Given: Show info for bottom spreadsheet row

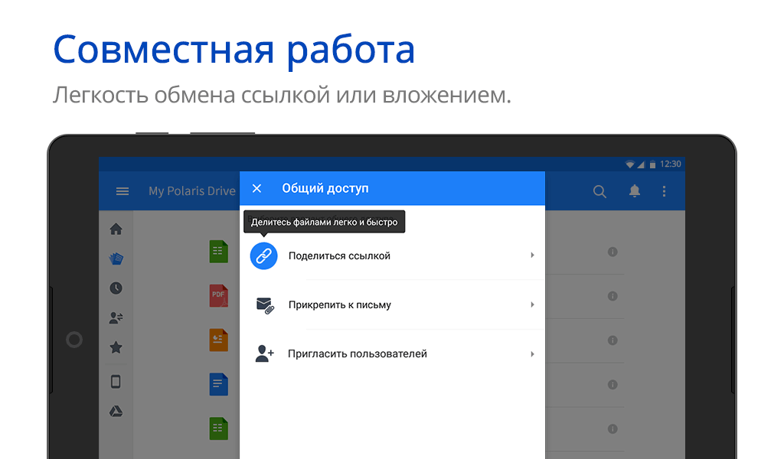Looking at the screenshot, I should point(612,428).
